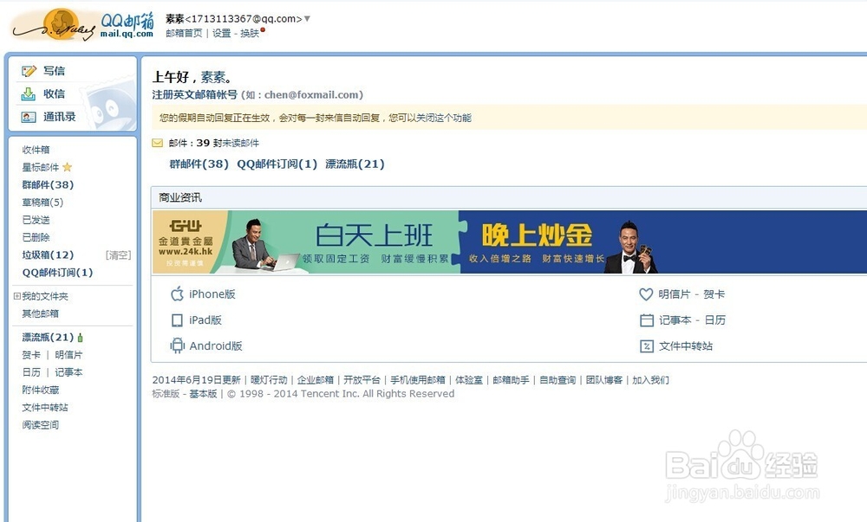Open the account dropdown arrow next to email address
The height and width of the screenshot is (522, 867).
308,19
